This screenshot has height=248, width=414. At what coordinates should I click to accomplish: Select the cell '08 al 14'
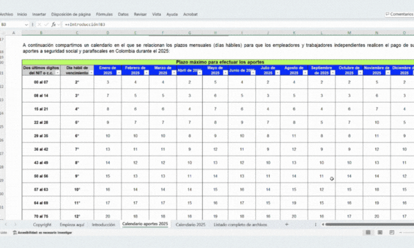pyautogui.click(x=41, y=96)
